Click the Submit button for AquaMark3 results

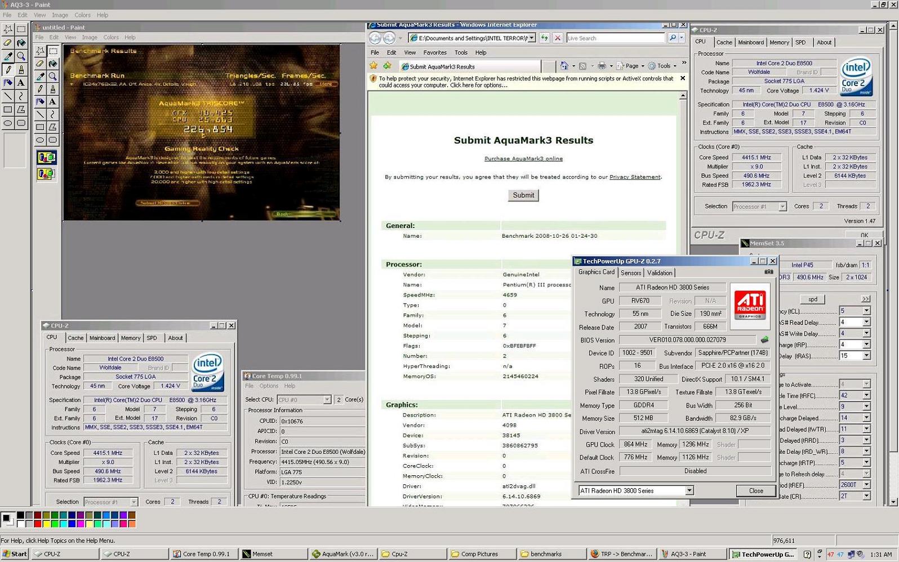[523, 195]
